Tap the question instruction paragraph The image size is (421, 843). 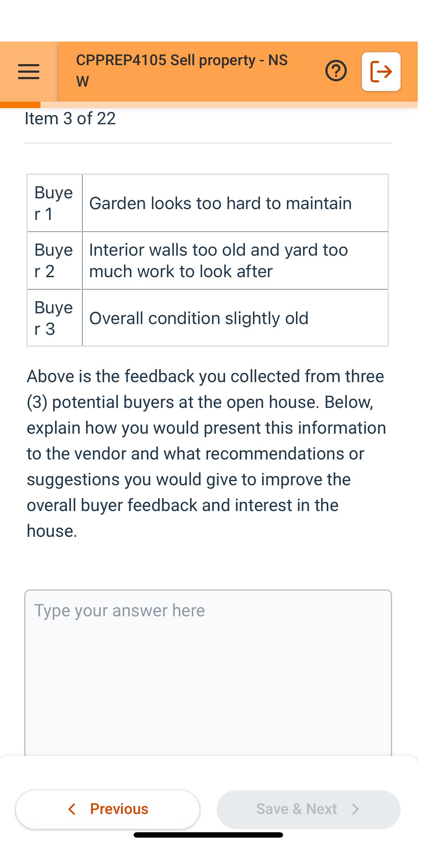click(x=206, y=451)
